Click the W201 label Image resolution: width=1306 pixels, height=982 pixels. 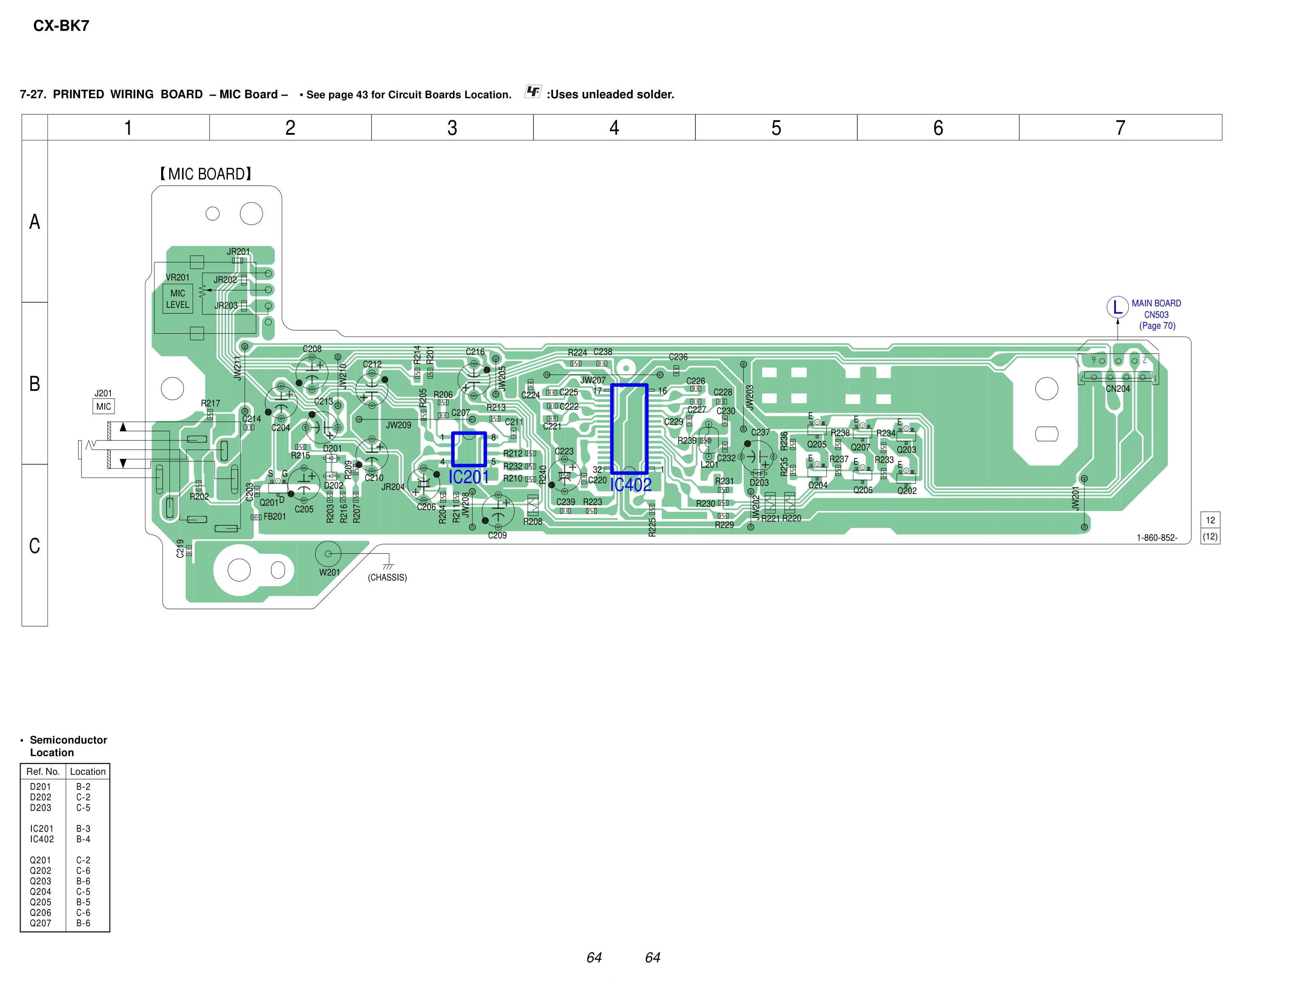click(x=329, y=572)
